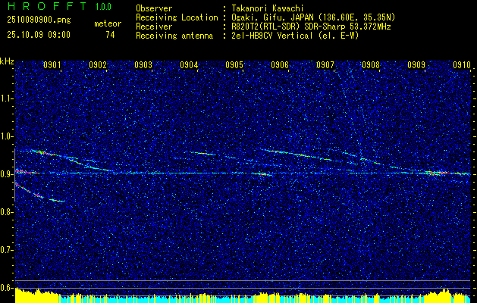Click the 0908 time marker
Image resolution: width=477 pixels, height=303 pixels.
(371, 64)
